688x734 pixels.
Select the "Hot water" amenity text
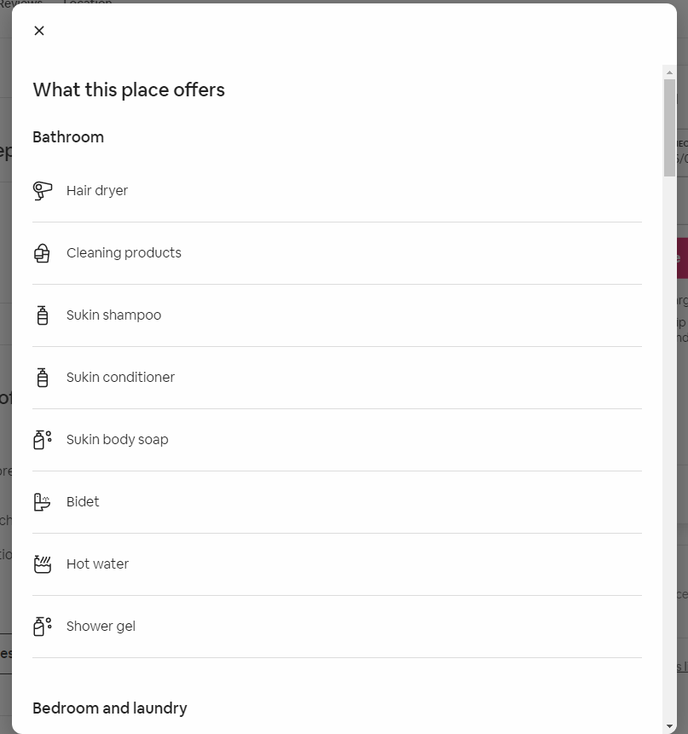pos(97,564)
